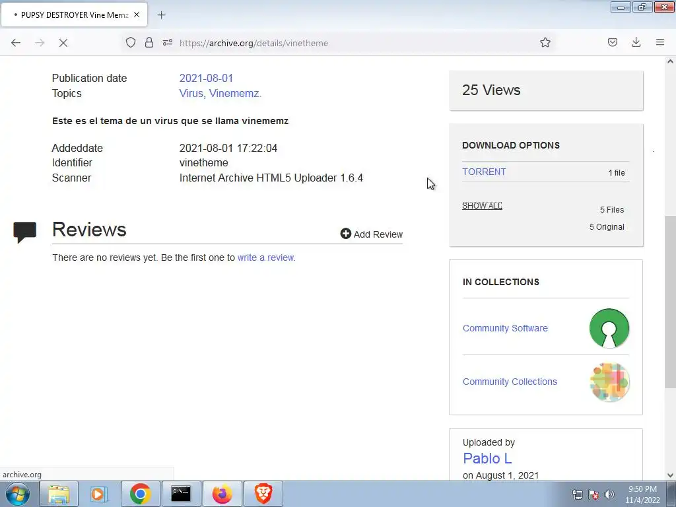Click the volume speaker tray icon
The image size is (676, 507).
tap(609, 494)
